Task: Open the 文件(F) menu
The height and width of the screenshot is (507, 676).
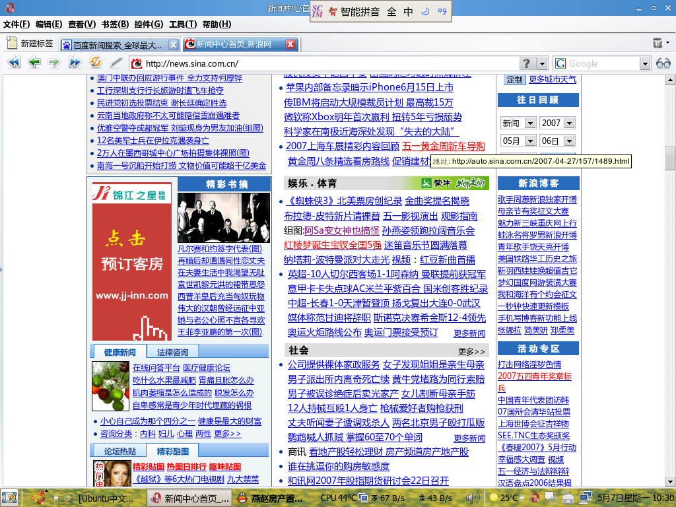Action: tap(17, 24)
